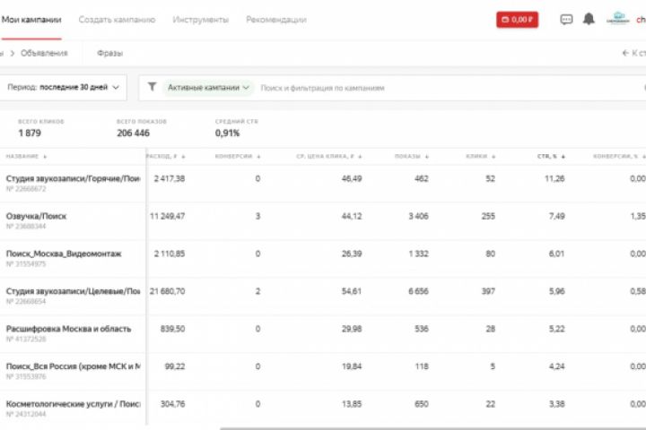
Task: Sort by Расход column
Action: click(x=166, y=157)
